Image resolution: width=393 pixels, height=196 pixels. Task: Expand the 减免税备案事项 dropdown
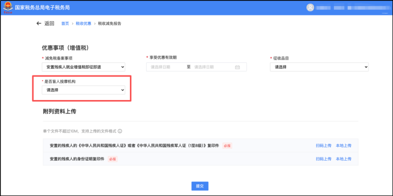pos(83,67)
